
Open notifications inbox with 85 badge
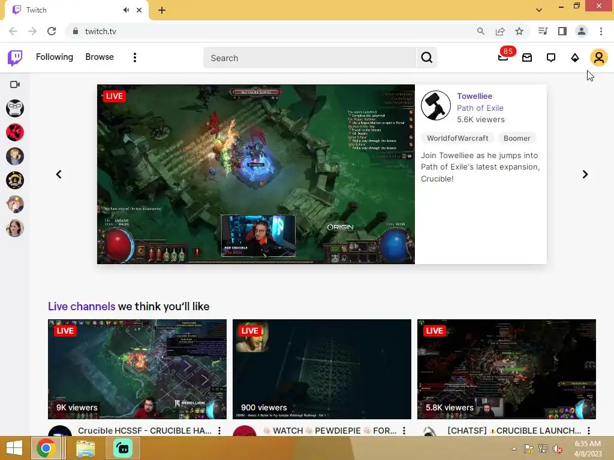tap(503, 57)
